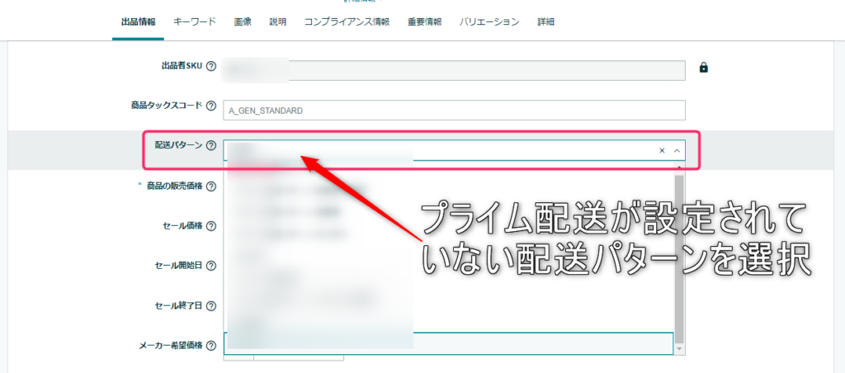This screenshot has width=845, height=373.
Task: Click help icon beside セール価格
Action: click(211, 226)
